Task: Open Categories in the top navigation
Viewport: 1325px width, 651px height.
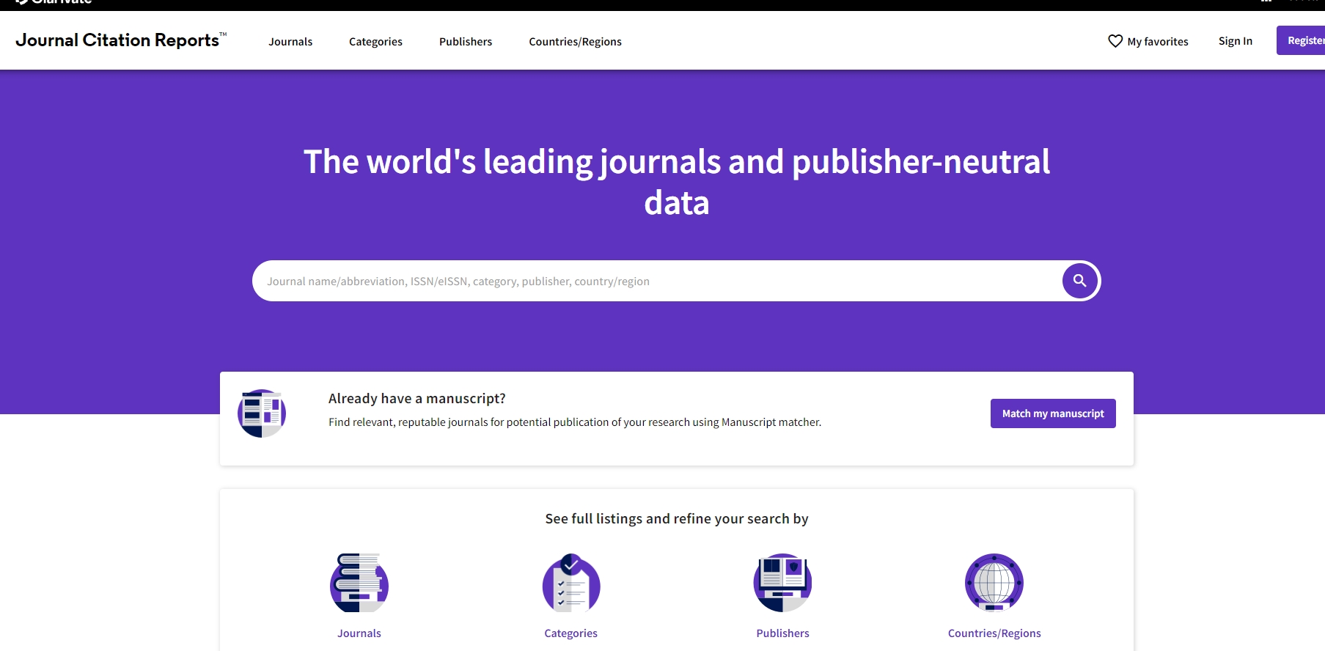Action: (x=375, y=42)
